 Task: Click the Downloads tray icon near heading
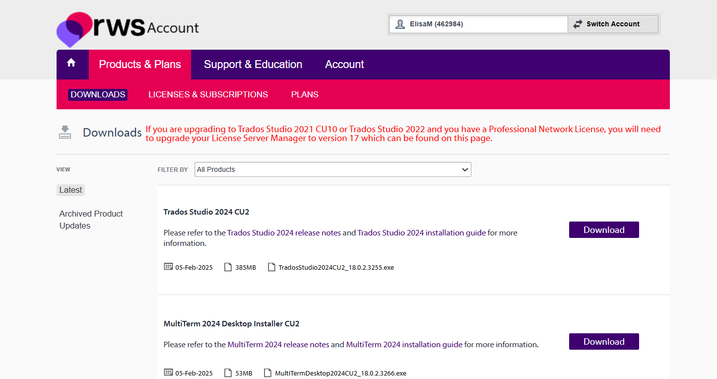click(x=65, y=132)
